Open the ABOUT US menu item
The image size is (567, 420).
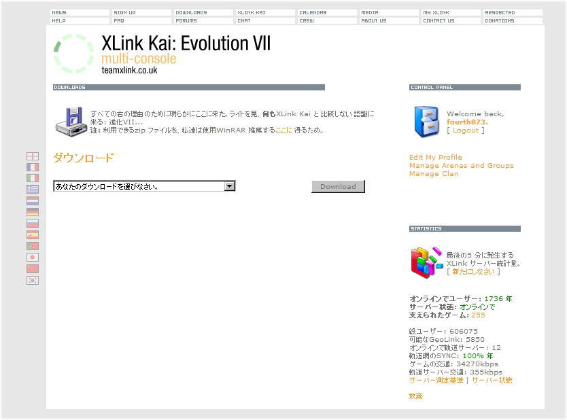click(389, 21)
